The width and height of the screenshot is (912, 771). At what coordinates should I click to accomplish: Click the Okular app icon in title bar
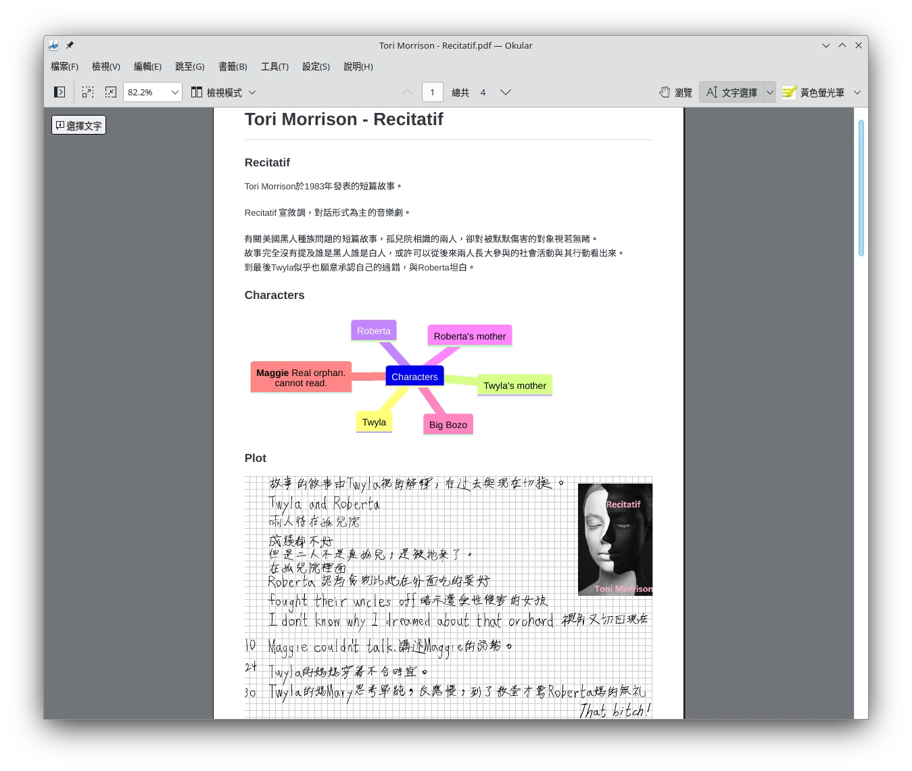point(53,45)
